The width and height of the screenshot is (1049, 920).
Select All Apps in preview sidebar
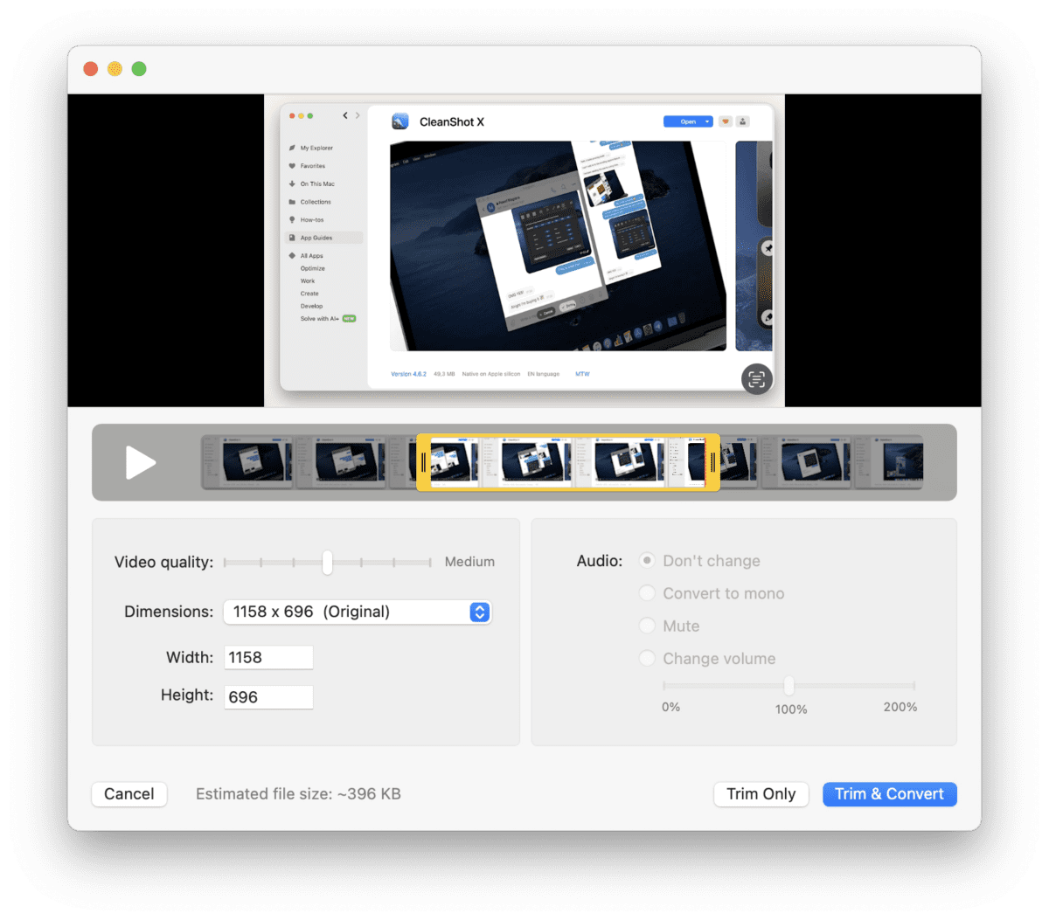311,256
